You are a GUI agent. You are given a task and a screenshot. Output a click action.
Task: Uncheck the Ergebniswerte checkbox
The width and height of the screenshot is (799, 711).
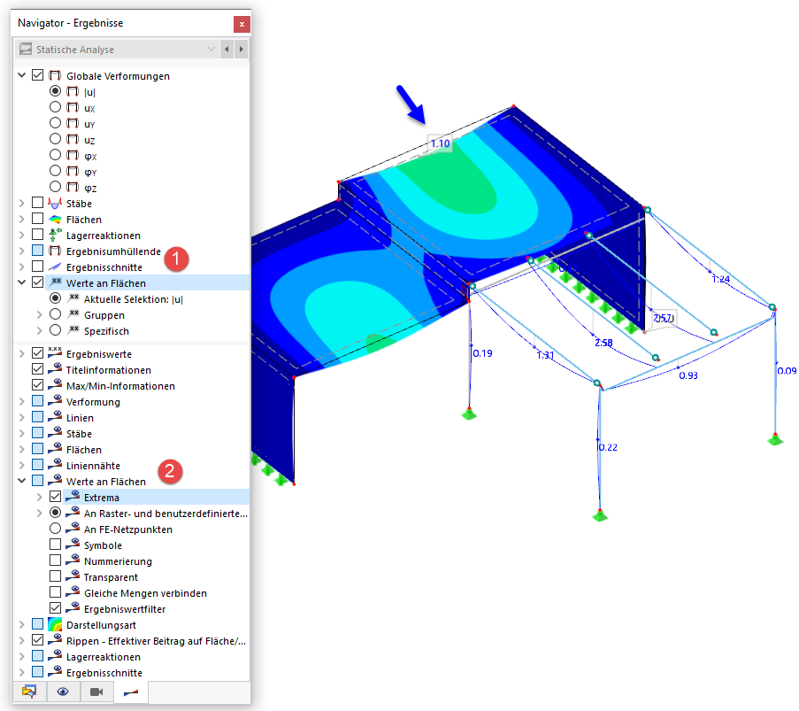point(38,353)
